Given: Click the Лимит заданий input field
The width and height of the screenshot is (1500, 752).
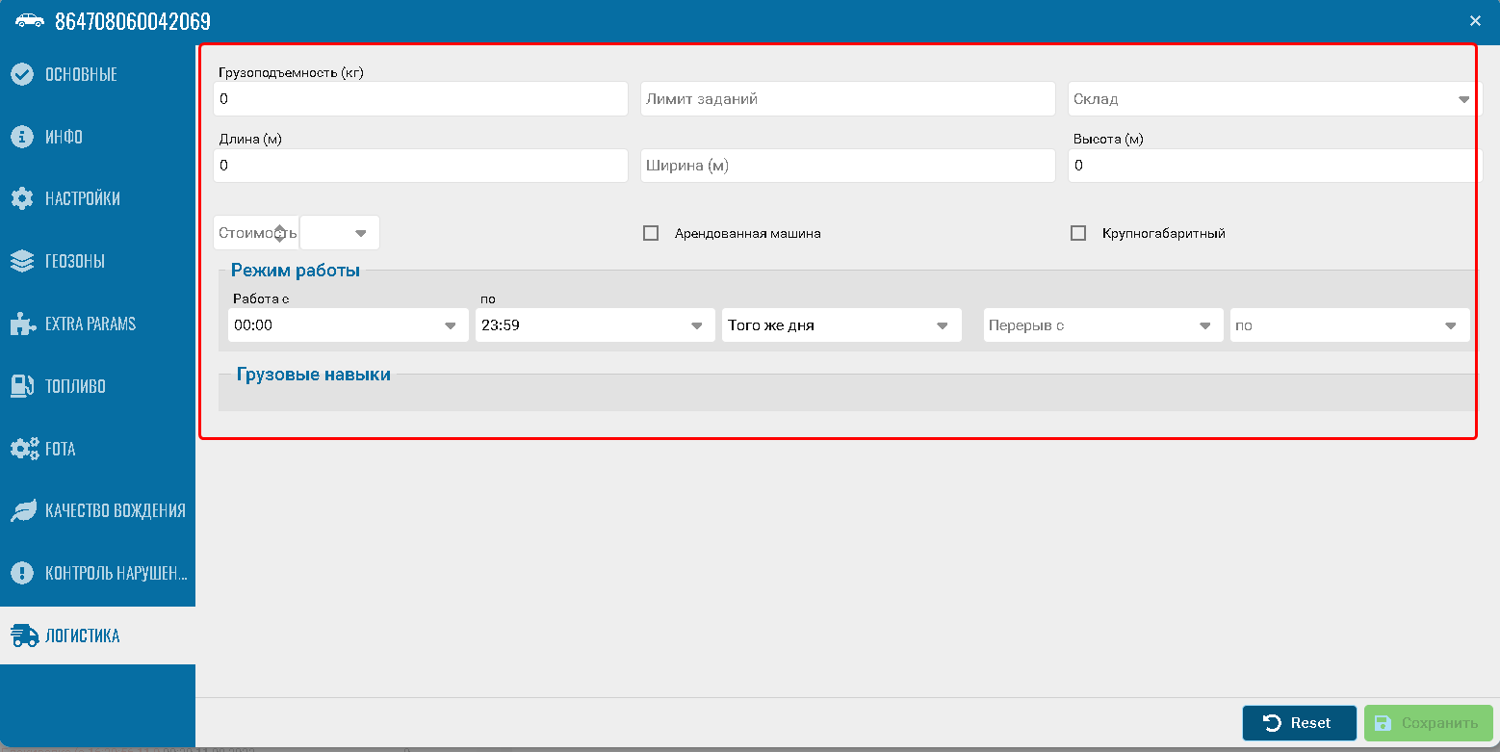Looking at the screenshot, I should point(847,99).
